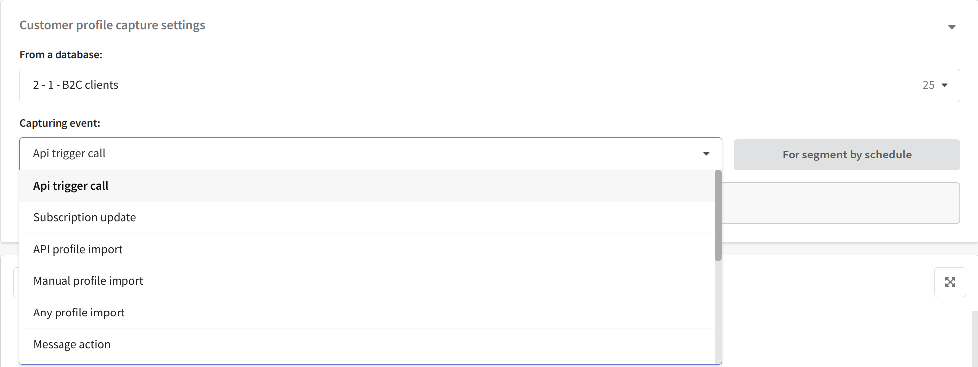Click the caret next to the 25 count
Image resolution: width=978 pixels, height=367 pixels.
pos(944,85)
